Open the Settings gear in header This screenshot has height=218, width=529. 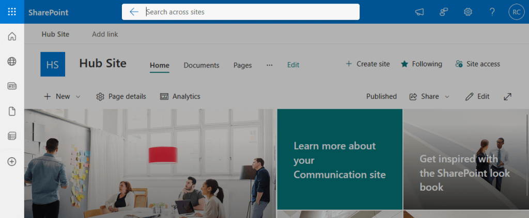(x=468, y=12)
